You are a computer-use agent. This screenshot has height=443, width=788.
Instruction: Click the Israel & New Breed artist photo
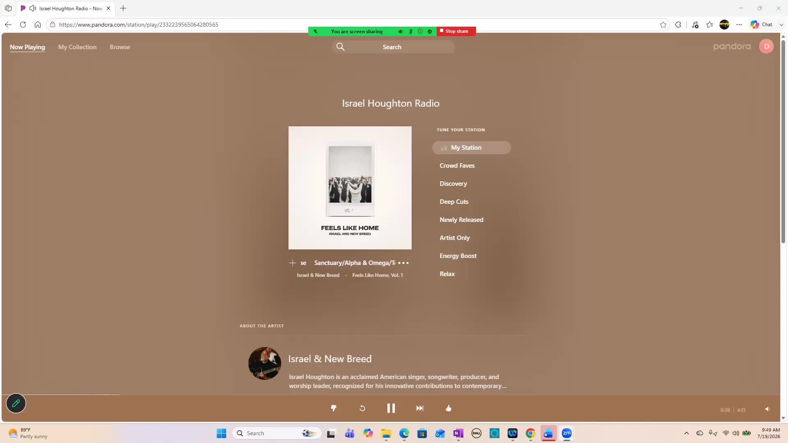[265, 363]
